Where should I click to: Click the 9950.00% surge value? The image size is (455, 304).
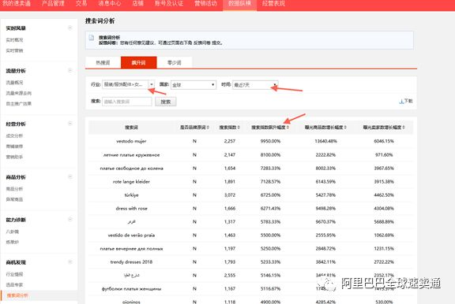coord(270,141)
